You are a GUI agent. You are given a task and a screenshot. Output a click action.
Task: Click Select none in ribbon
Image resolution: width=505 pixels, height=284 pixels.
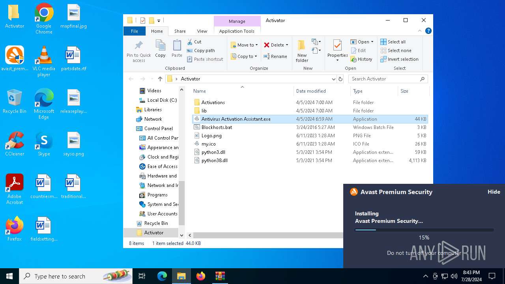[396, 50]
